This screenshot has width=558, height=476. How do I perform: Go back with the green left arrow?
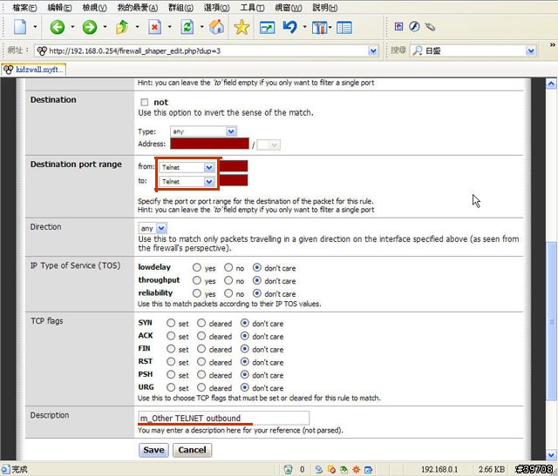click(57, 27)
